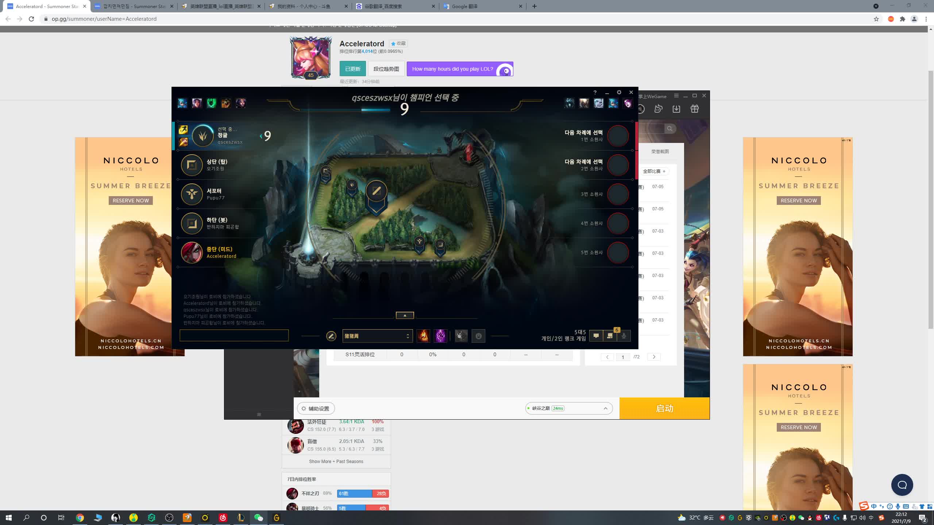Viewport: 934px width, 525px height.
Task: Open League client help question mark
Action: pyautogui.click(x=595, y=93)
